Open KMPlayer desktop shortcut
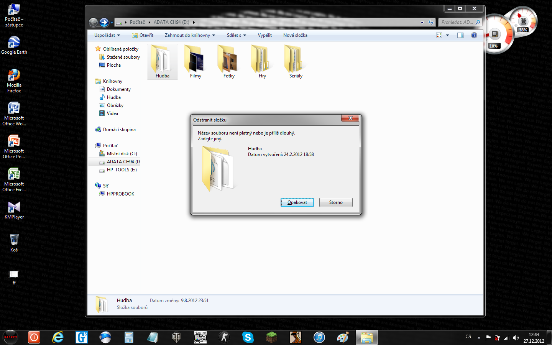Screen dimensions: 552x345 [x=14, y=210]
